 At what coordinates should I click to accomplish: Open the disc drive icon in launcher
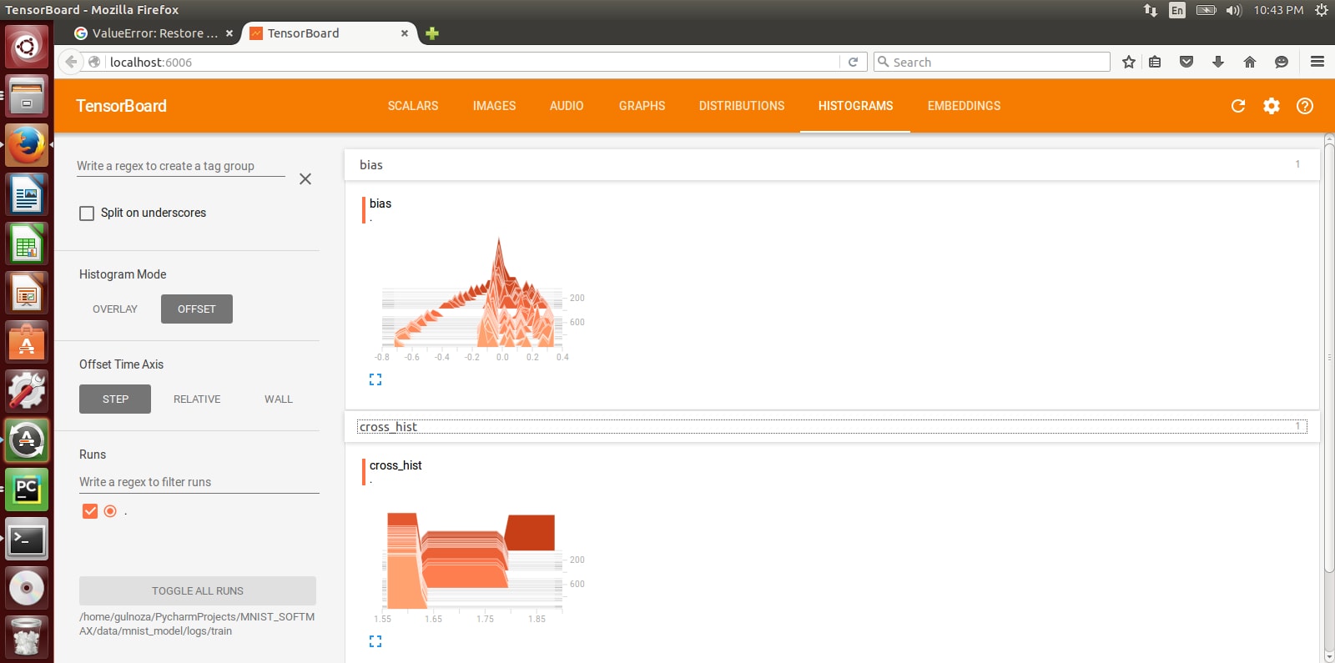point(27,588)
